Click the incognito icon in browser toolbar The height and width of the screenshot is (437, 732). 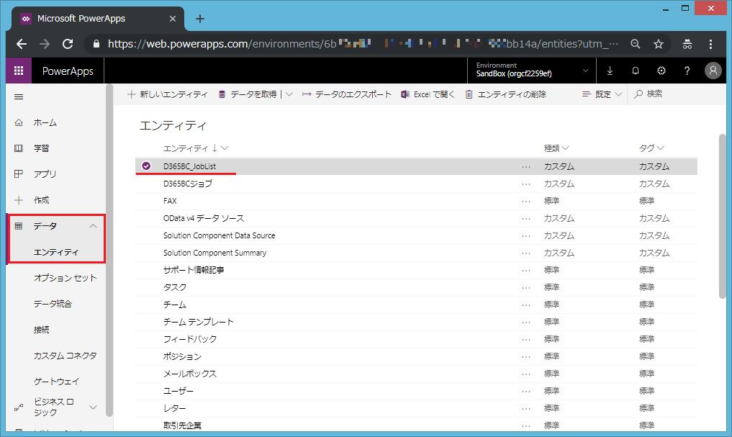[x=687, y=44]
